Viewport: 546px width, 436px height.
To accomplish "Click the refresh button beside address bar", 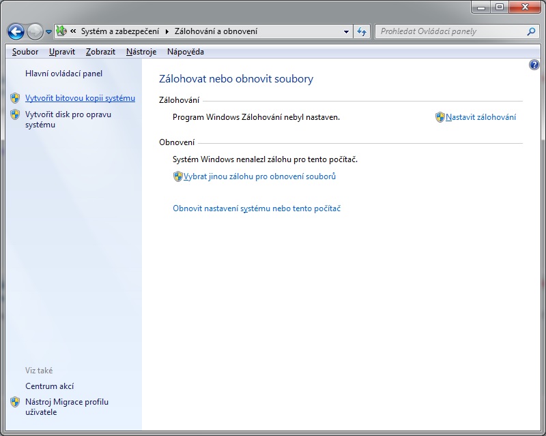I will (x=362, y=31).
